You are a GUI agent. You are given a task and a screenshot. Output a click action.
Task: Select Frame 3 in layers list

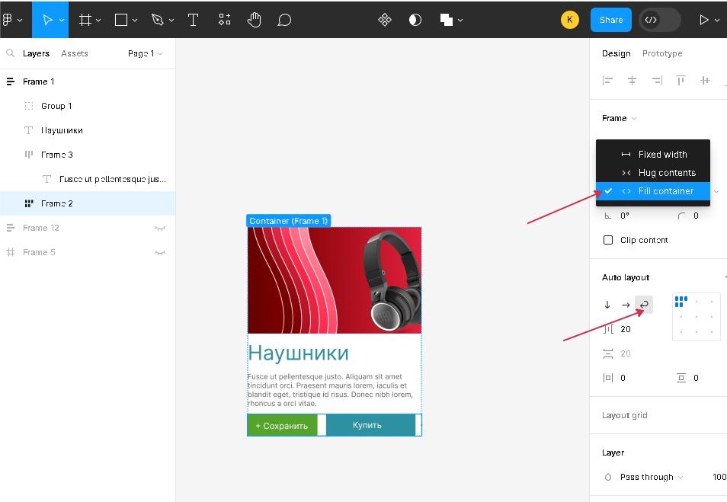tap(57, 155)
